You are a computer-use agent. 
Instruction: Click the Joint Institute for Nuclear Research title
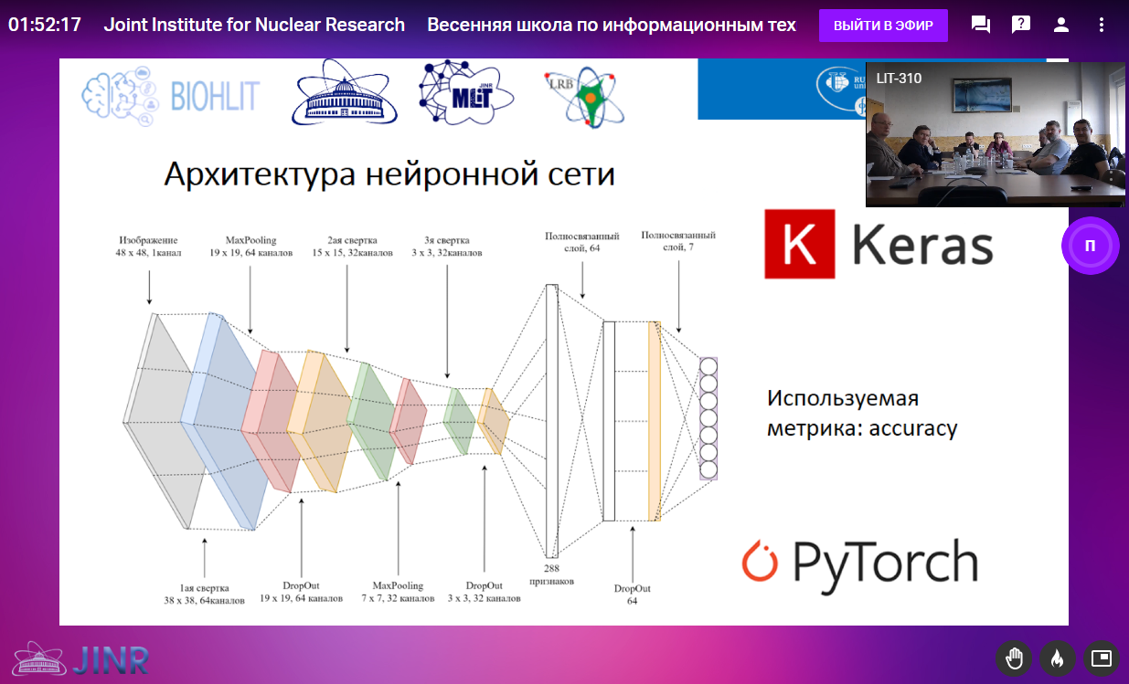click(x=254, y=25)
